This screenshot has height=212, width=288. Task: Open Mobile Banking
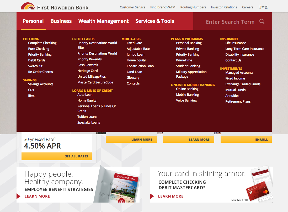pyautogui.click(x=187, y=95)
